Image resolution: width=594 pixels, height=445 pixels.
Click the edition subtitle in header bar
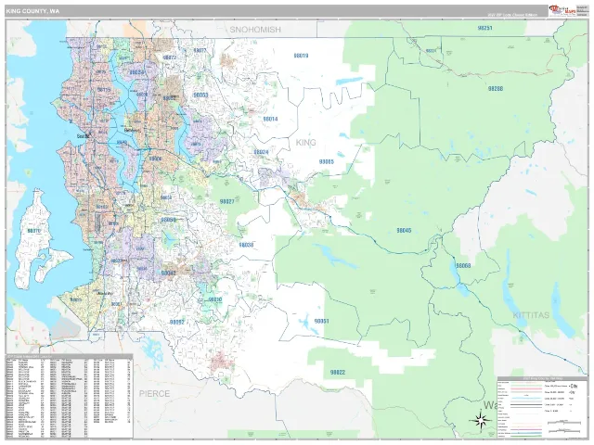click(512, 15)
